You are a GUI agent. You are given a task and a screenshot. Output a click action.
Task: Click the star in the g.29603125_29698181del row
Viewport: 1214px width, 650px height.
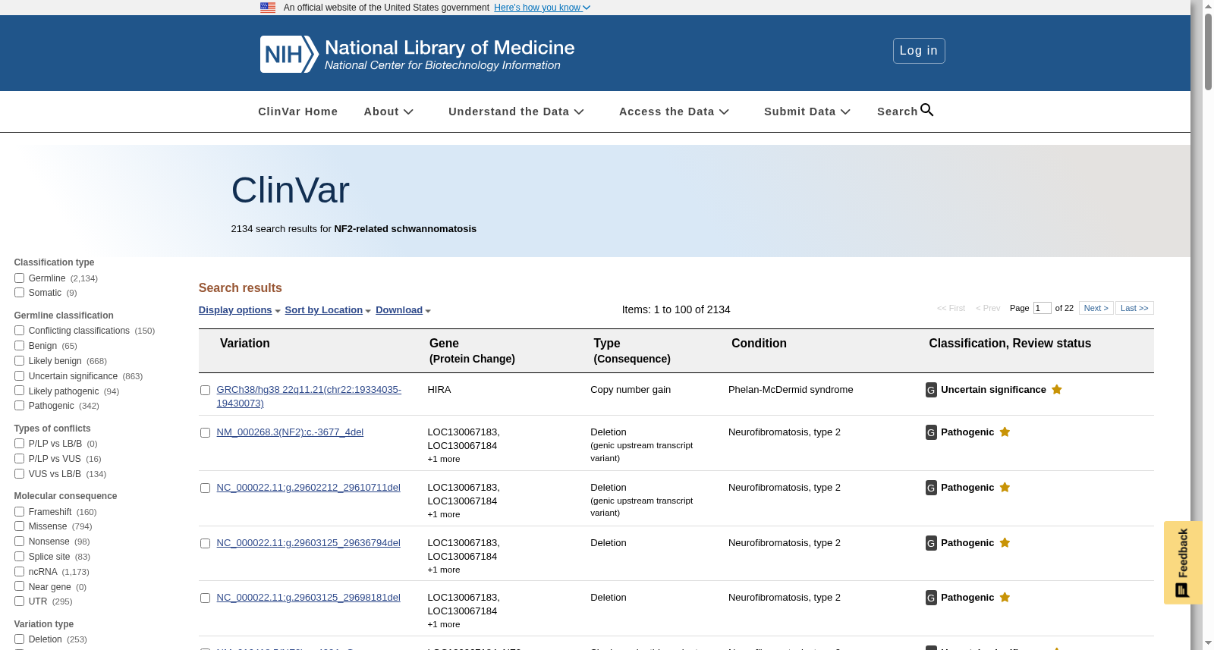pos(1005,598)
